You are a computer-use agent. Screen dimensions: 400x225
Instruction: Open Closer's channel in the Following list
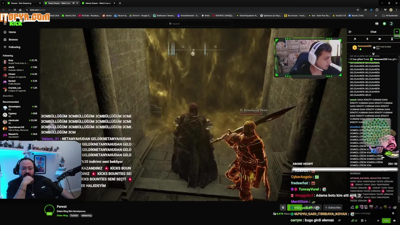click(20, 75)
